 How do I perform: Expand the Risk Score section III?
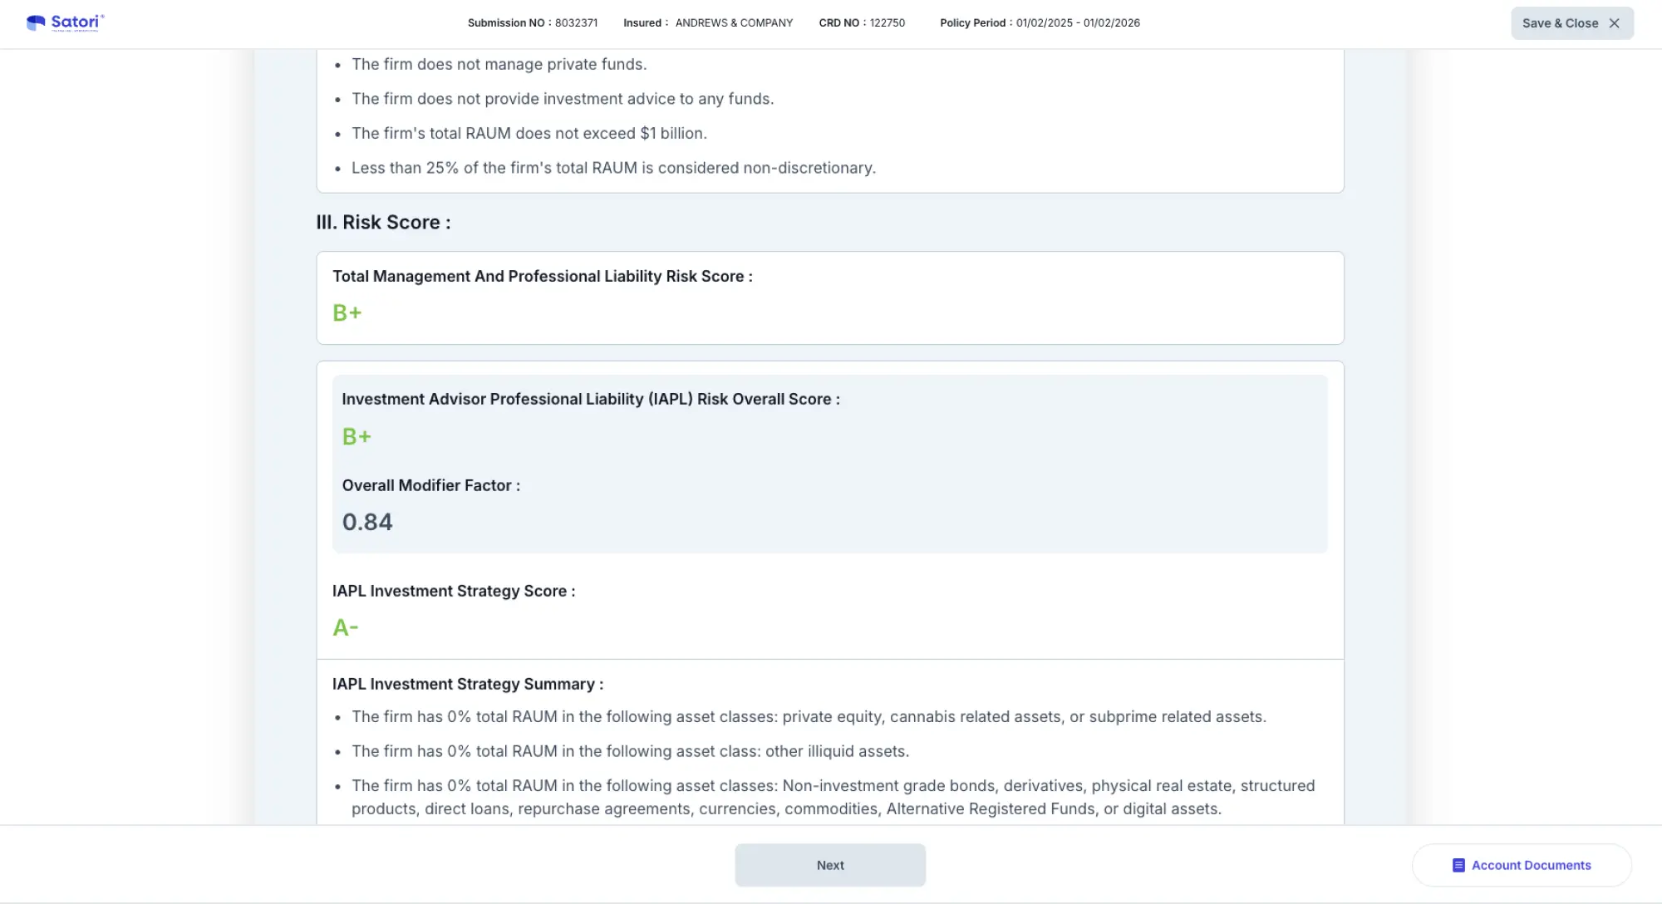tap(381, 222)
